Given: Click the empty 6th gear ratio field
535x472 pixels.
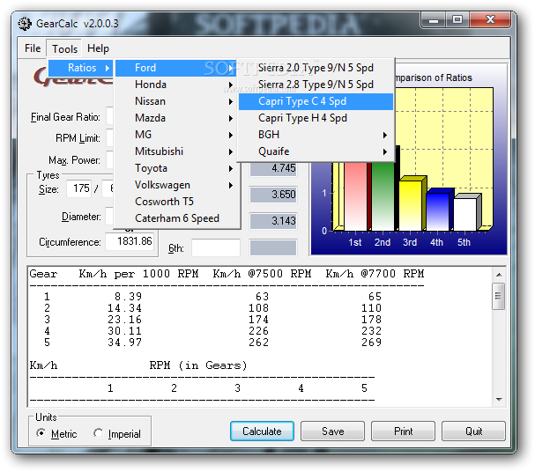Looking at the screenshot, I should [x=216, y=247].
